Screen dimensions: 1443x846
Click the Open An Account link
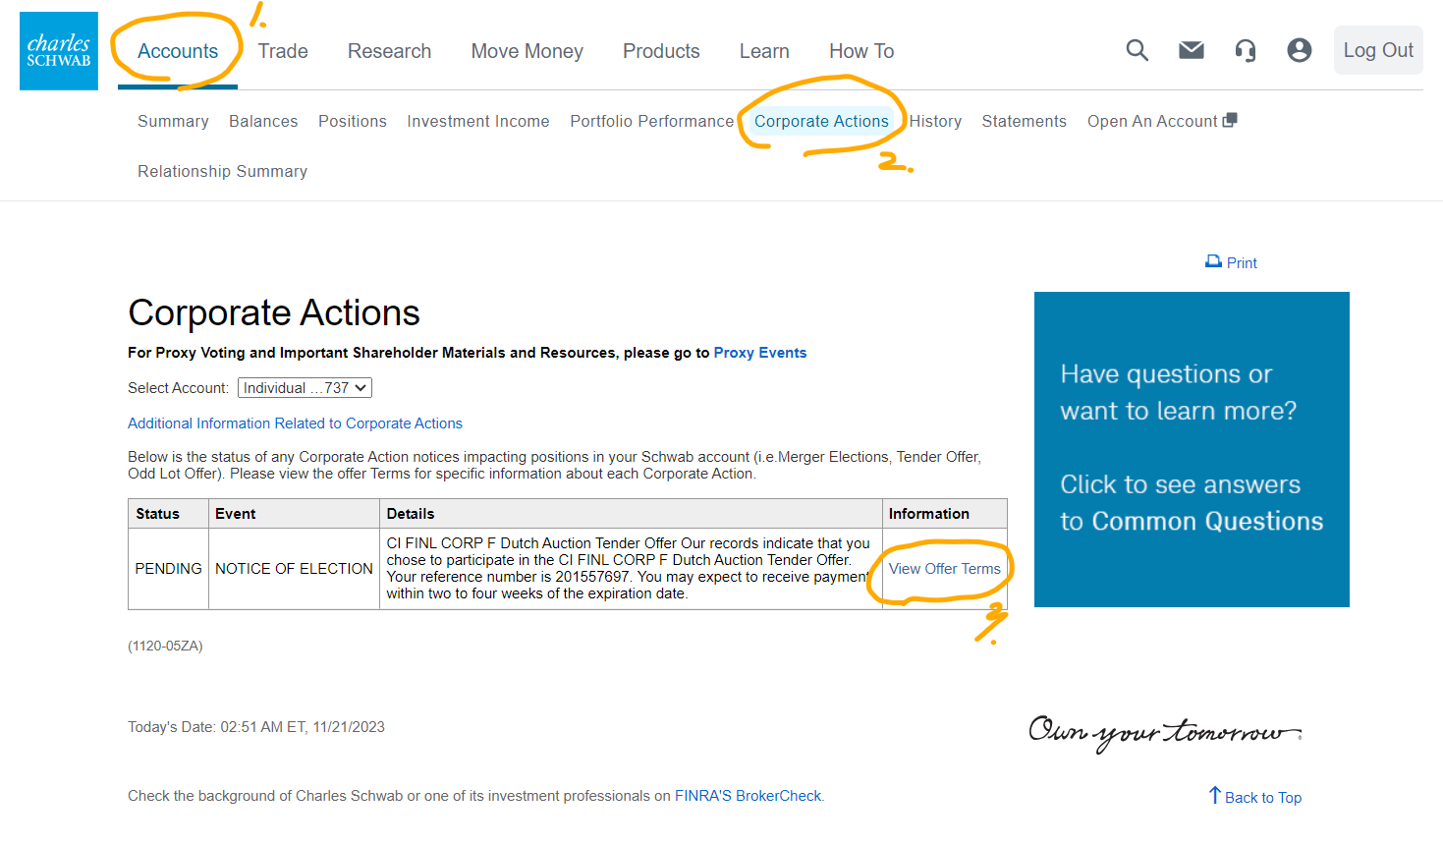(1152, 121)
